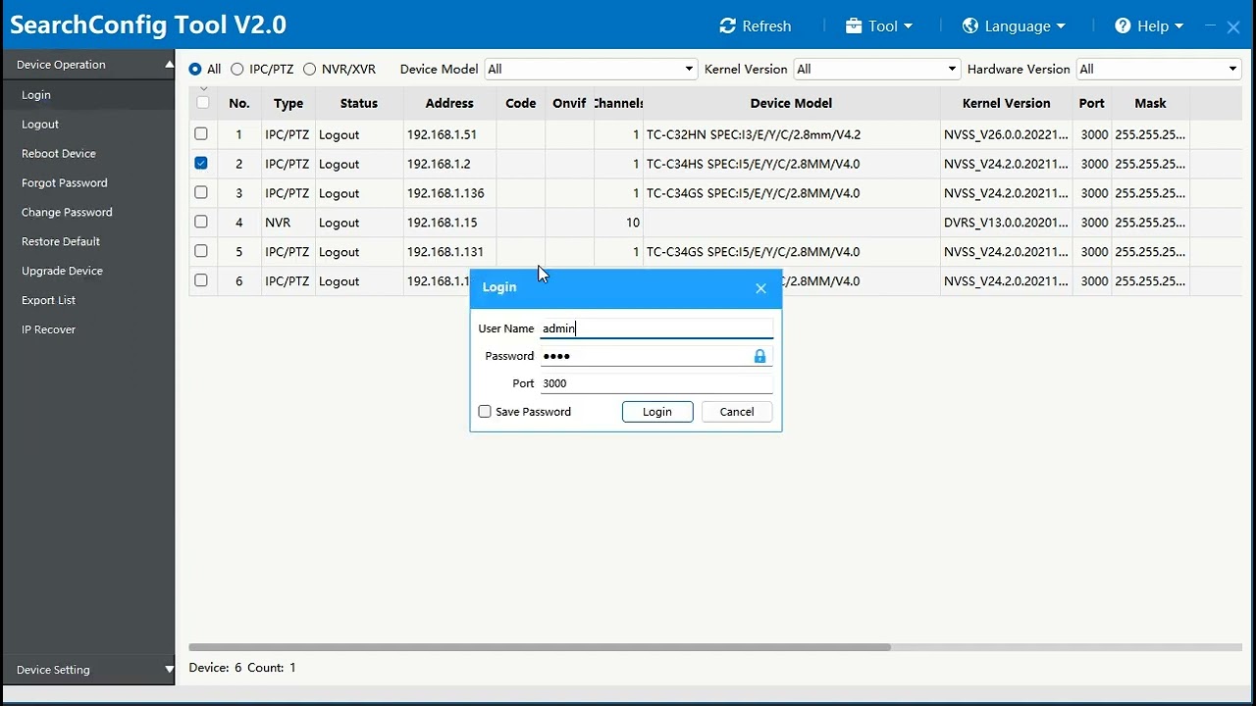Check the box for device No. 3
This screenshot has height=706, width=1256.
201,193
